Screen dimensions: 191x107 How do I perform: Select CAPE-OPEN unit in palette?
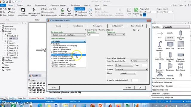pos(160,56)
